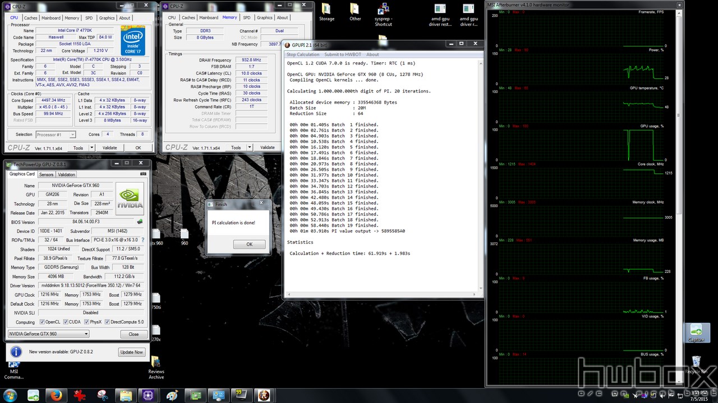Click the BIOS save chip icon in GPU-Z
Viewport: 718px width, 403px height.
(140, 222)
